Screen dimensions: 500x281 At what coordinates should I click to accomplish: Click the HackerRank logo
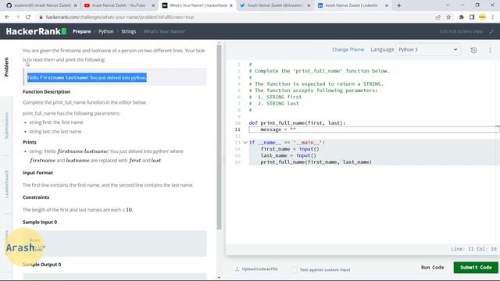(36, 31)
